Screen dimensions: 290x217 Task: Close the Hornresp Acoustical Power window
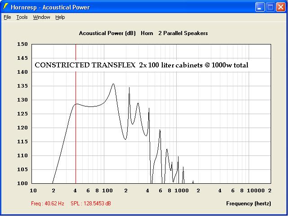pyautogui.click(x=281, y=7)
